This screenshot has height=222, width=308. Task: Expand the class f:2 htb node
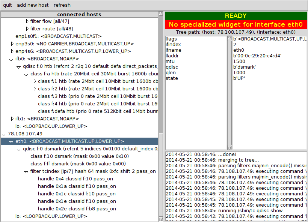tap(35, 88)
